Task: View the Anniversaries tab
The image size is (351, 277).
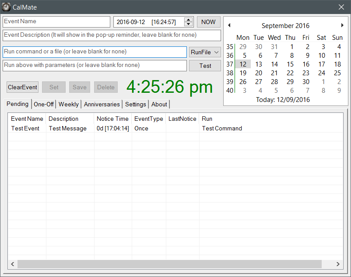Action: [102, 104]
